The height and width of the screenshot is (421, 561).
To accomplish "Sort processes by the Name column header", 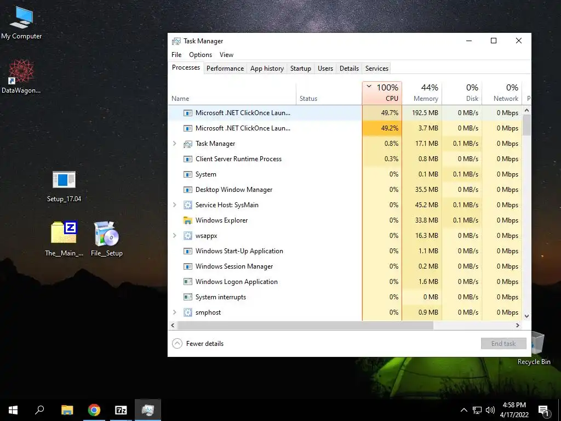I will (x=232, y=93).
